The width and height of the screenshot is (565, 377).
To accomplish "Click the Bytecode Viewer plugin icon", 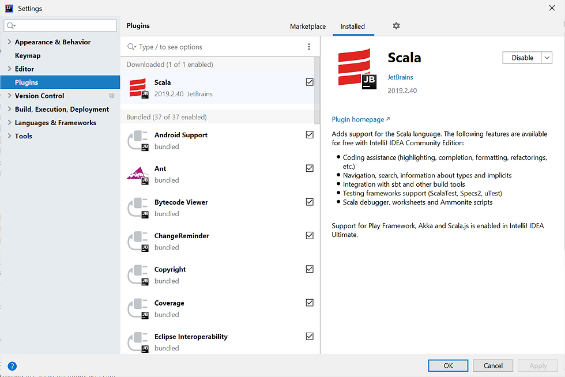I will click(139, 208).
